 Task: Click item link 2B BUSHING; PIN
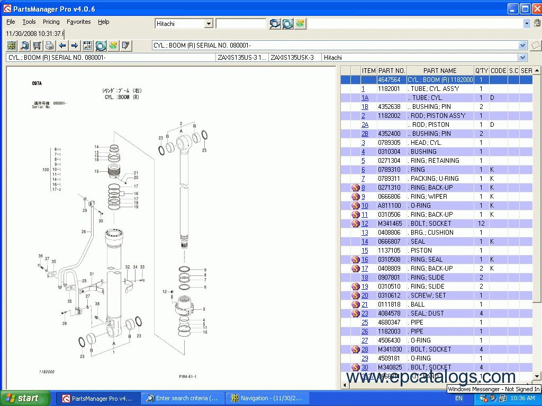tap(365, 134)
